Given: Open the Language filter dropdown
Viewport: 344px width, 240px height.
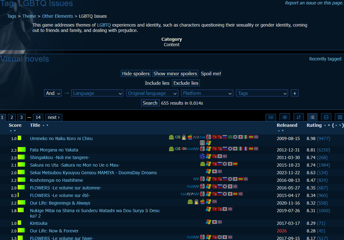Looking at the screenshot, I should pyautogui.click(x=97, y=93).
